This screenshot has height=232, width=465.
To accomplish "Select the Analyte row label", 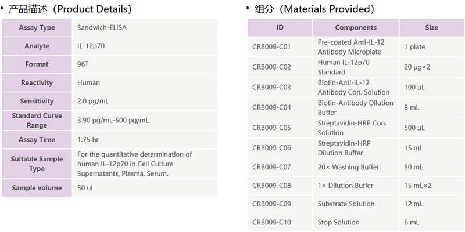I will 37,46.
